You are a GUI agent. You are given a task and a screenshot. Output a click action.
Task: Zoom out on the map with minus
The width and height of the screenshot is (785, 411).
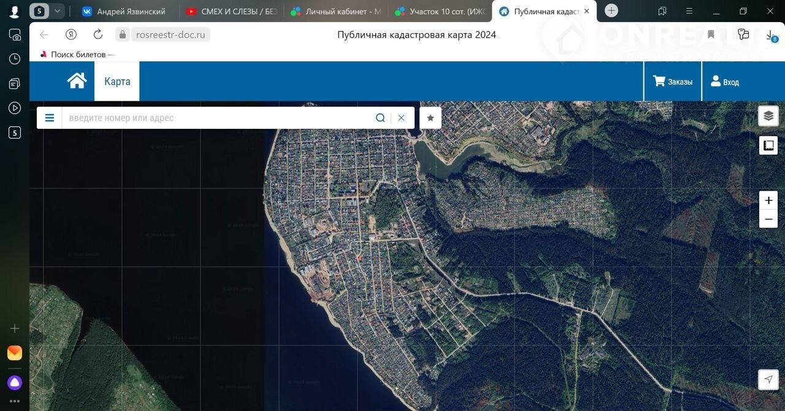point(768,219)
